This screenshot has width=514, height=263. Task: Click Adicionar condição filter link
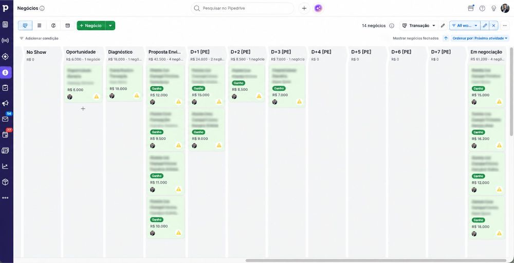click(39, 38)
